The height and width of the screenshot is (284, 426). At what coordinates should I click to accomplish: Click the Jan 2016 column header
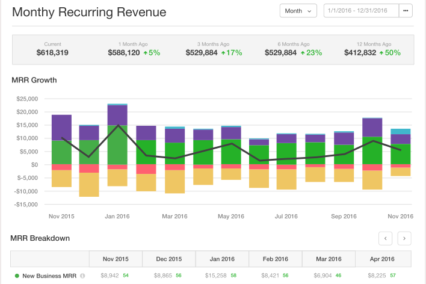(222, 259)
